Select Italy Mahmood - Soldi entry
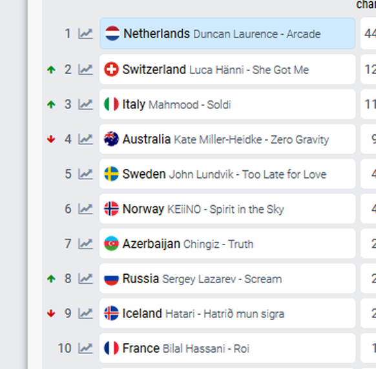376x369 pixels. click(x=227, y=104)
